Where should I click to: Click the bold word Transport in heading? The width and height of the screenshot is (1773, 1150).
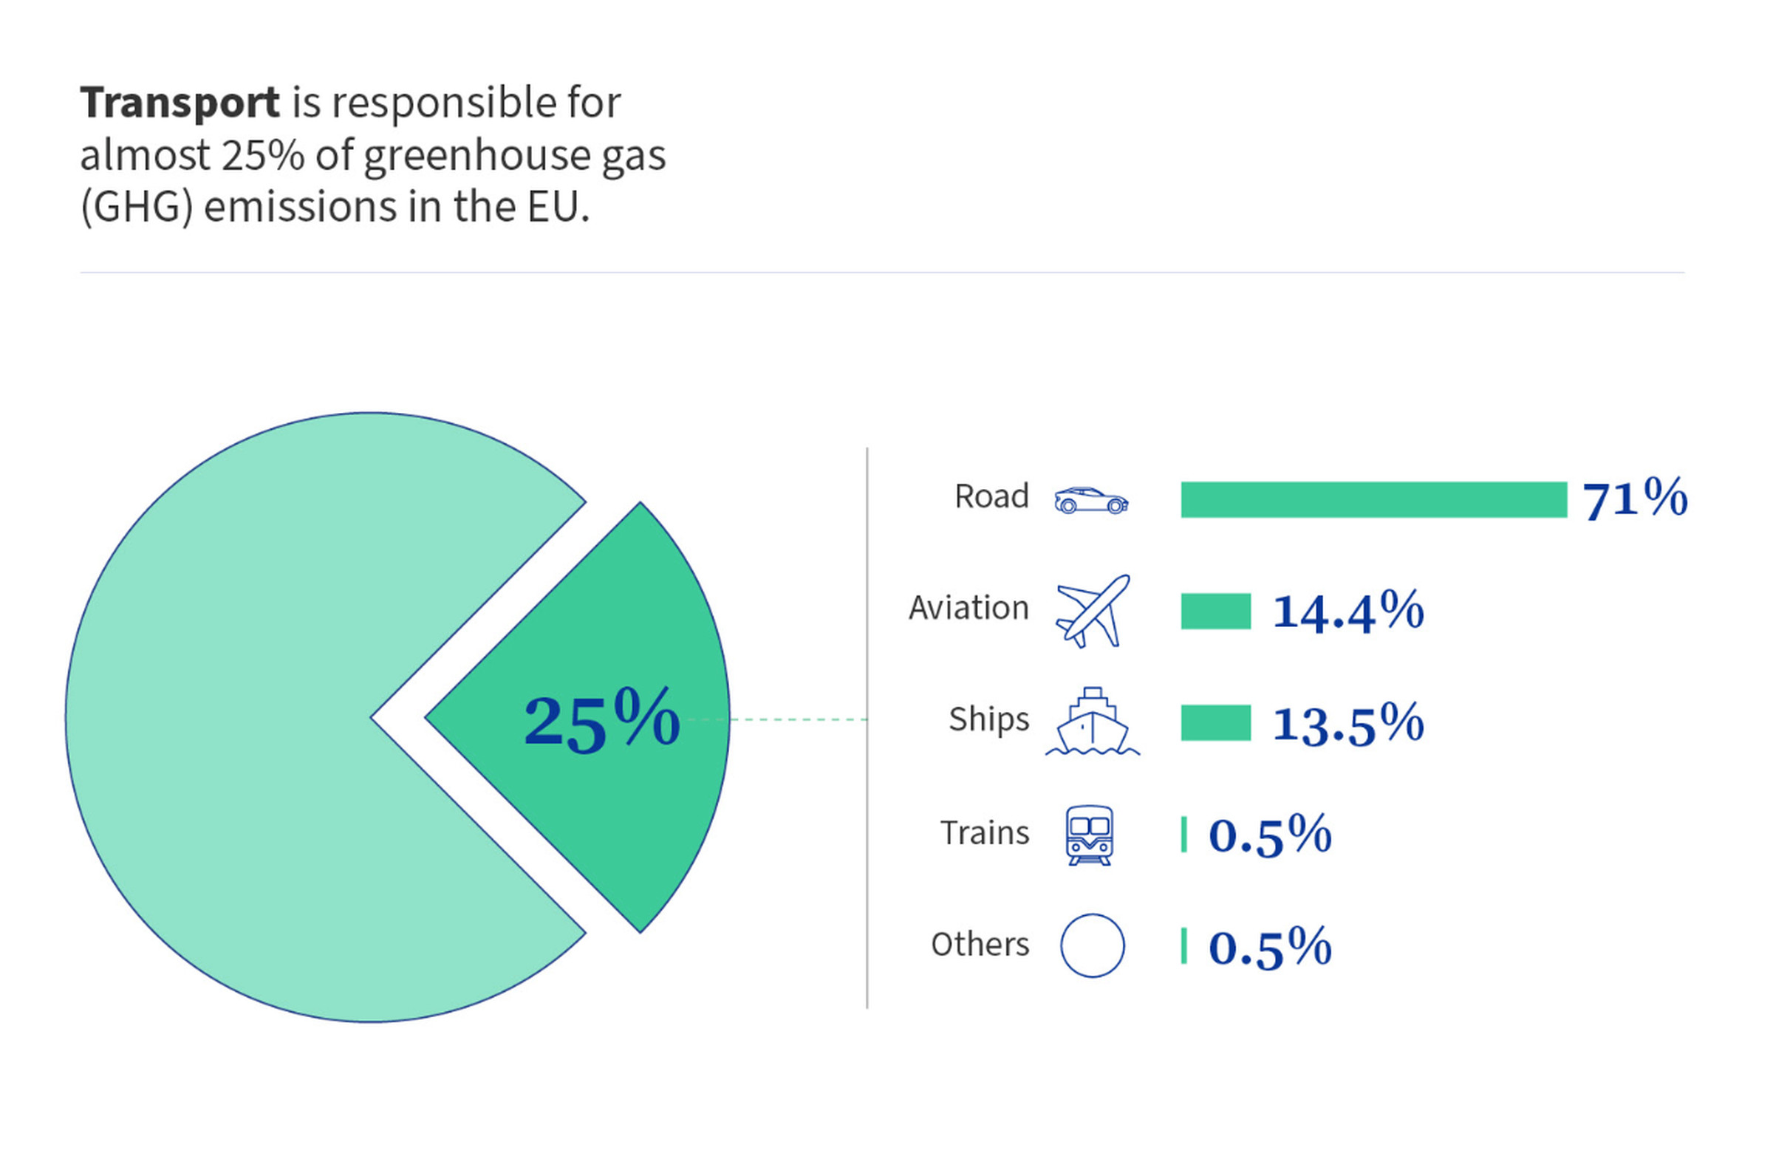180,103
